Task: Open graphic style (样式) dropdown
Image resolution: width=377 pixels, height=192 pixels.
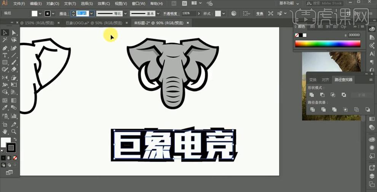Action: pos(224,14)
